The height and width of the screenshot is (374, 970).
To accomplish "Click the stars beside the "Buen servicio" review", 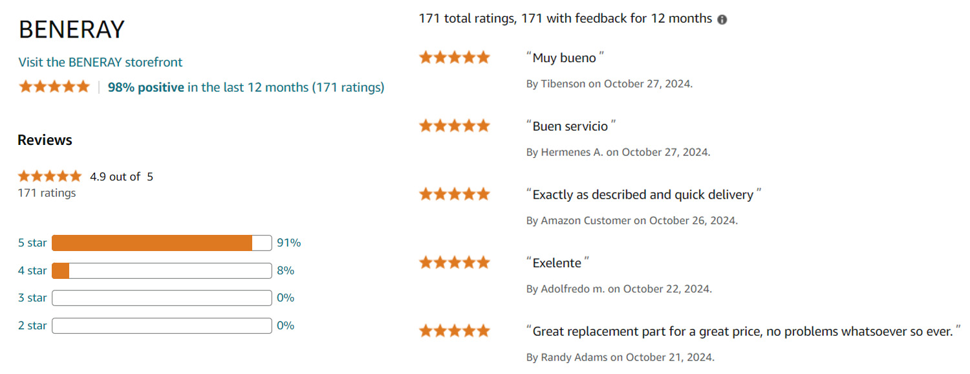I will (x=454, y=126).
